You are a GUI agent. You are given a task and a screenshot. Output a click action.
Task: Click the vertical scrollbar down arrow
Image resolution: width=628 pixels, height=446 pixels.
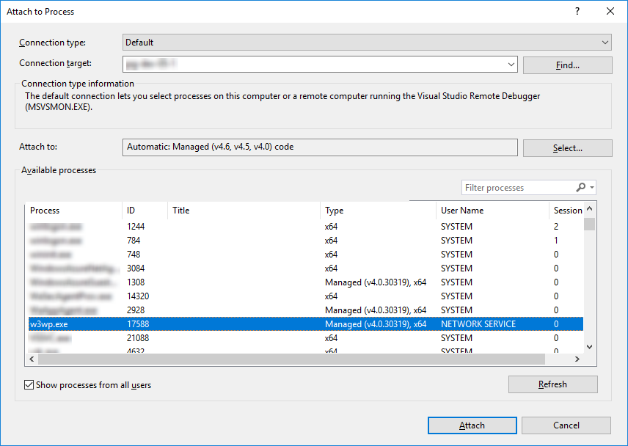(x=589, y=346)
